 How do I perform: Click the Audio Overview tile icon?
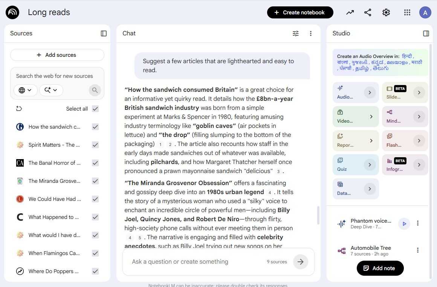point(340,88)
